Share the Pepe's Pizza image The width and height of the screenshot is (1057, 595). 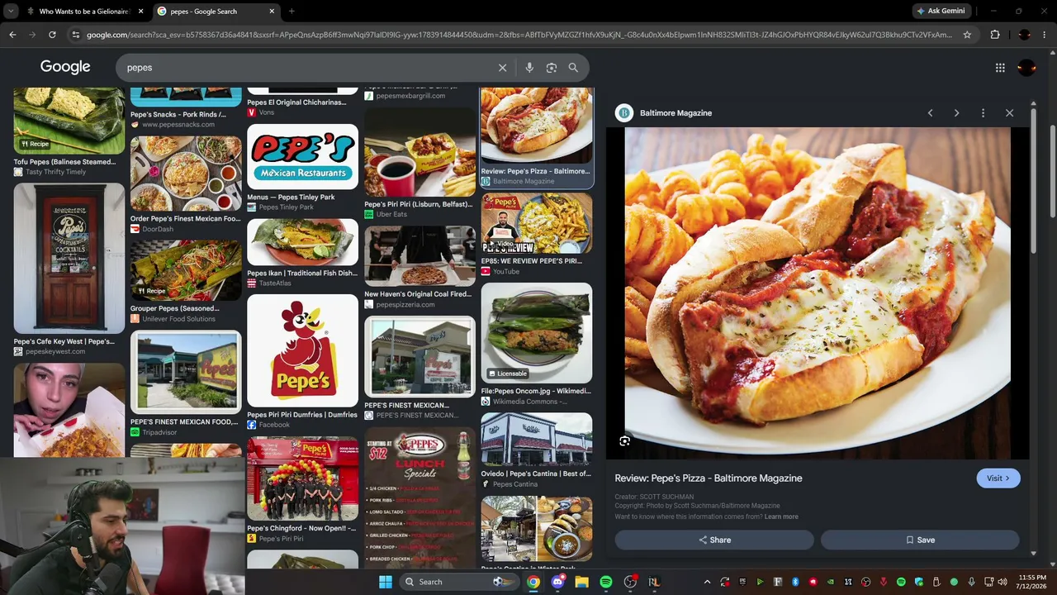[x=714, y=540]
